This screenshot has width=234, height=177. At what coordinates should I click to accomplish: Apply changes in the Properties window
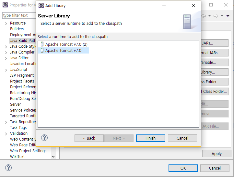tap(217, 154)
